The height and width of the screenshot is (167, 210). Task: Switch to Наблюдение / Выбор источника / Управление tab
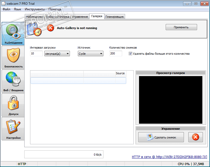pyautogui.click(x=57, y=17)
